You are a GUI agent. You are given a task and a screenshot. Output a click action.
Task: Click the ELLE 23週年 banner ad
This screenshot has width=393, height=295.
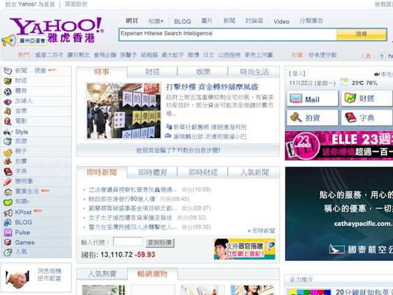click(x=339, y=146)
